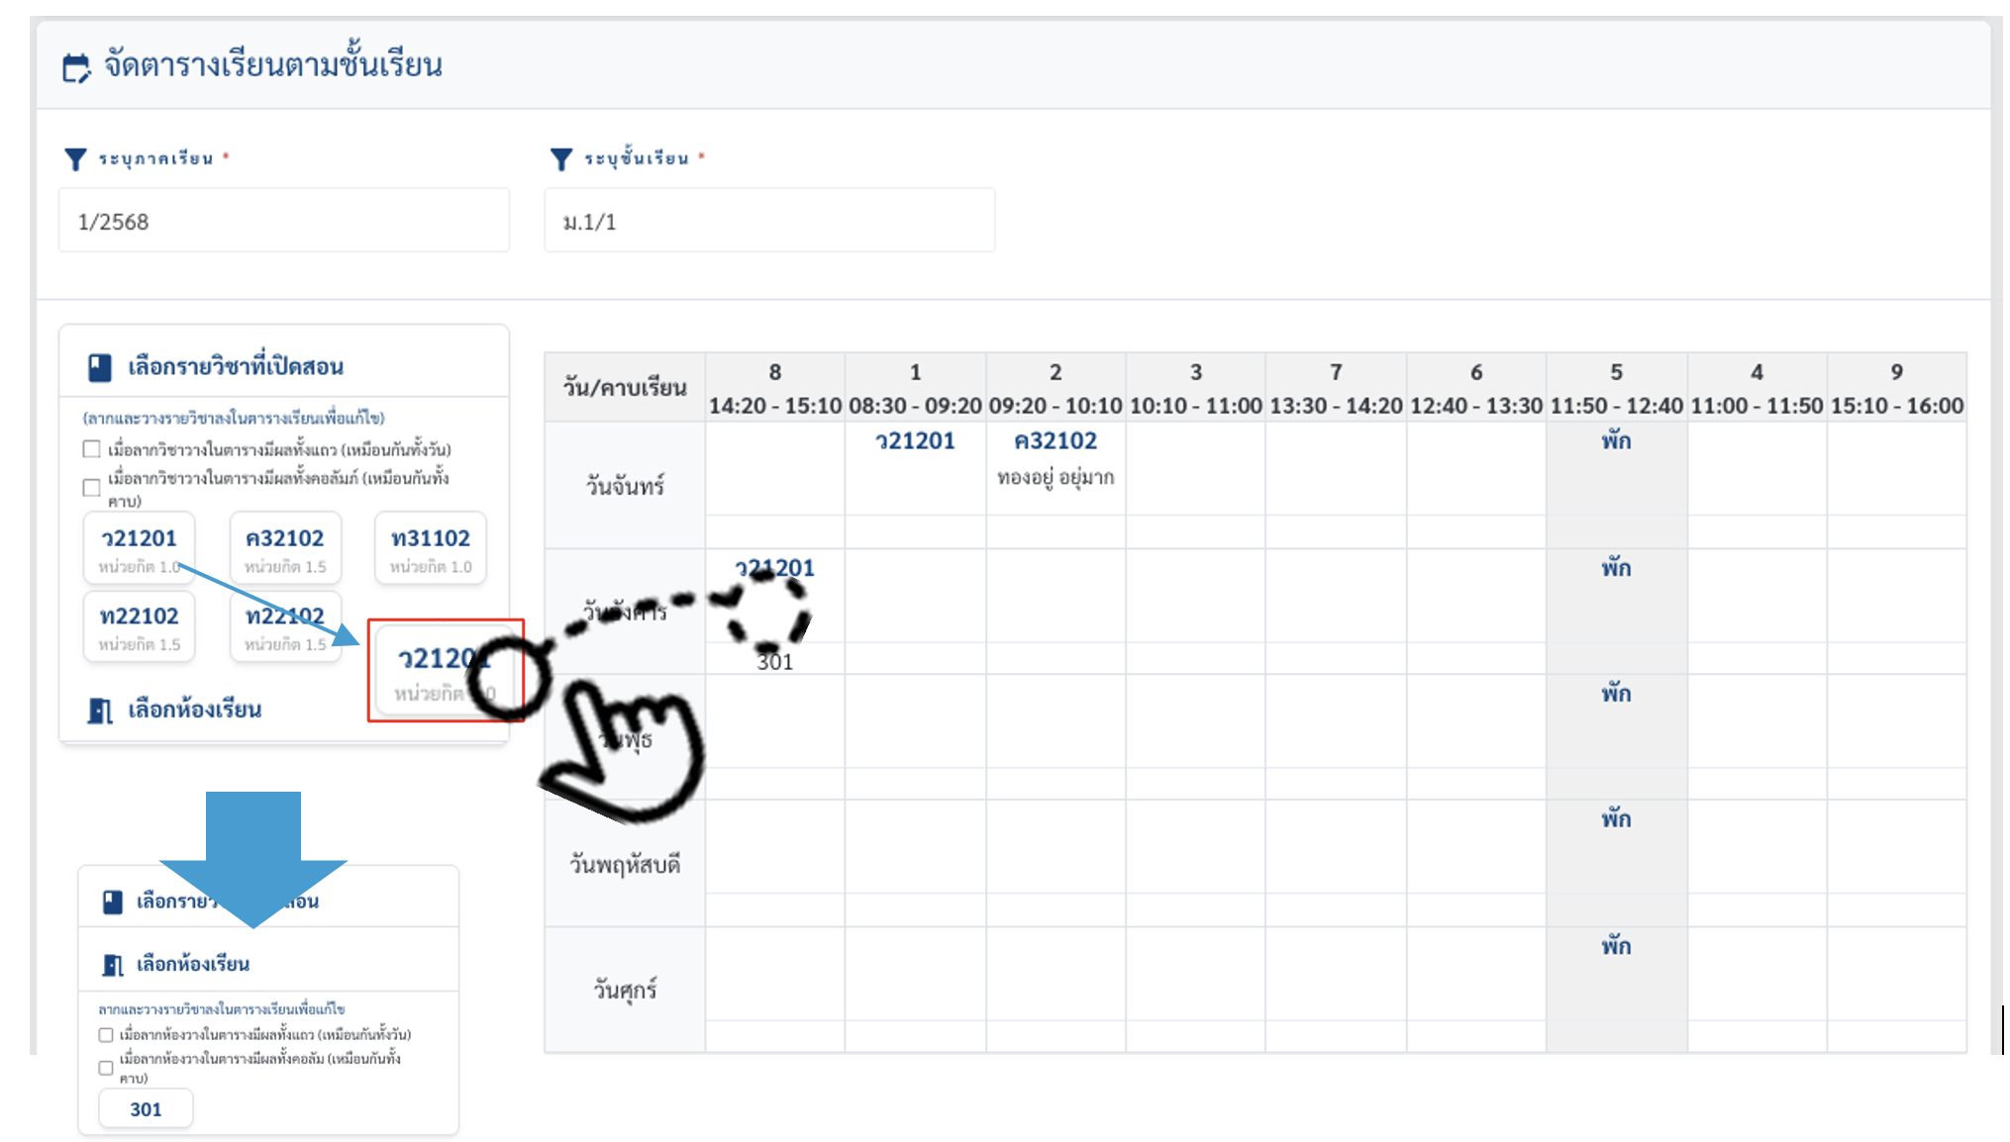Image resolution: width=2010 pixels, height=1142 pixels.
Task: Tick the whole-row room drag checkbox
Action: tap(106, 1035)
